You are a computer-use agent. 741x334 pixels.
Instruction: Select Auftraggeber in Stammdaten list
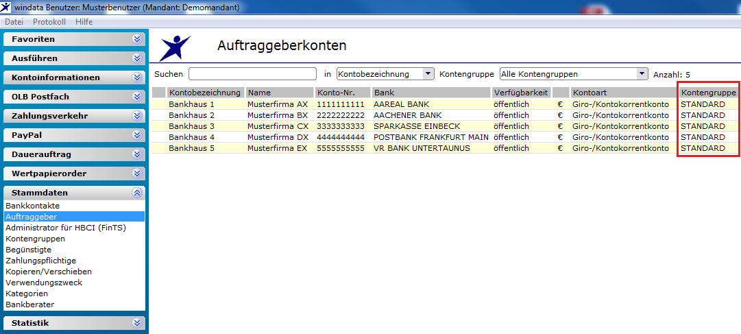click(x=74, y=217)
